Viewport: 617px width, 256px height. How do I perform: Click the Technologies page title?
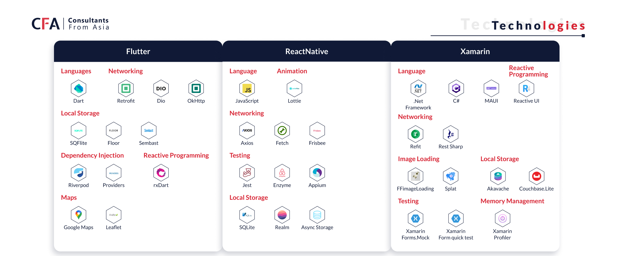tap(538, 25)
